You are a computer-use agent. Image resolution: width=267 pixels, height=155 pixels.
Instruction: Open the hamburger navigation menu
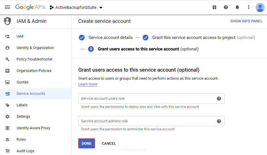point(7,7)
